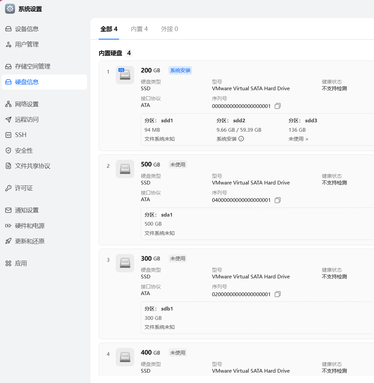
Task: Open 许可证 in the sidebar
Action: [24, 188]
